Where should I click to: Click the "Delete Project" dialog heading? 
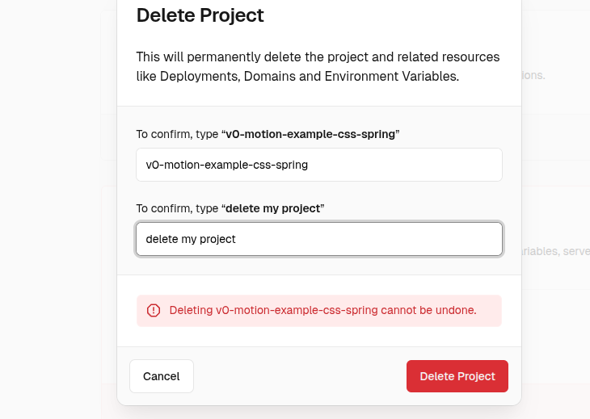coord(200,15)
